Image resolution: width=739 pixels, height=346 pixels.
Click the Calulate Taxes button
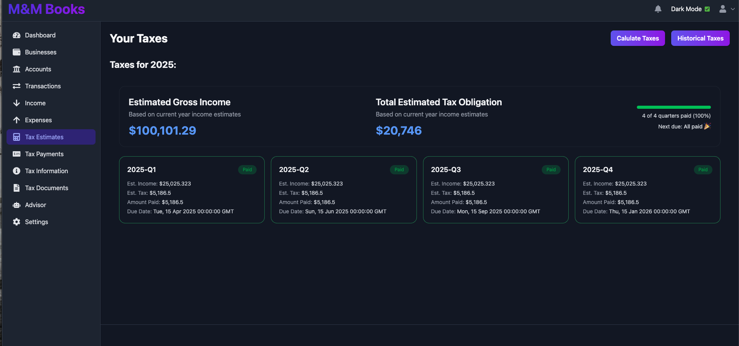coord(638,38)
